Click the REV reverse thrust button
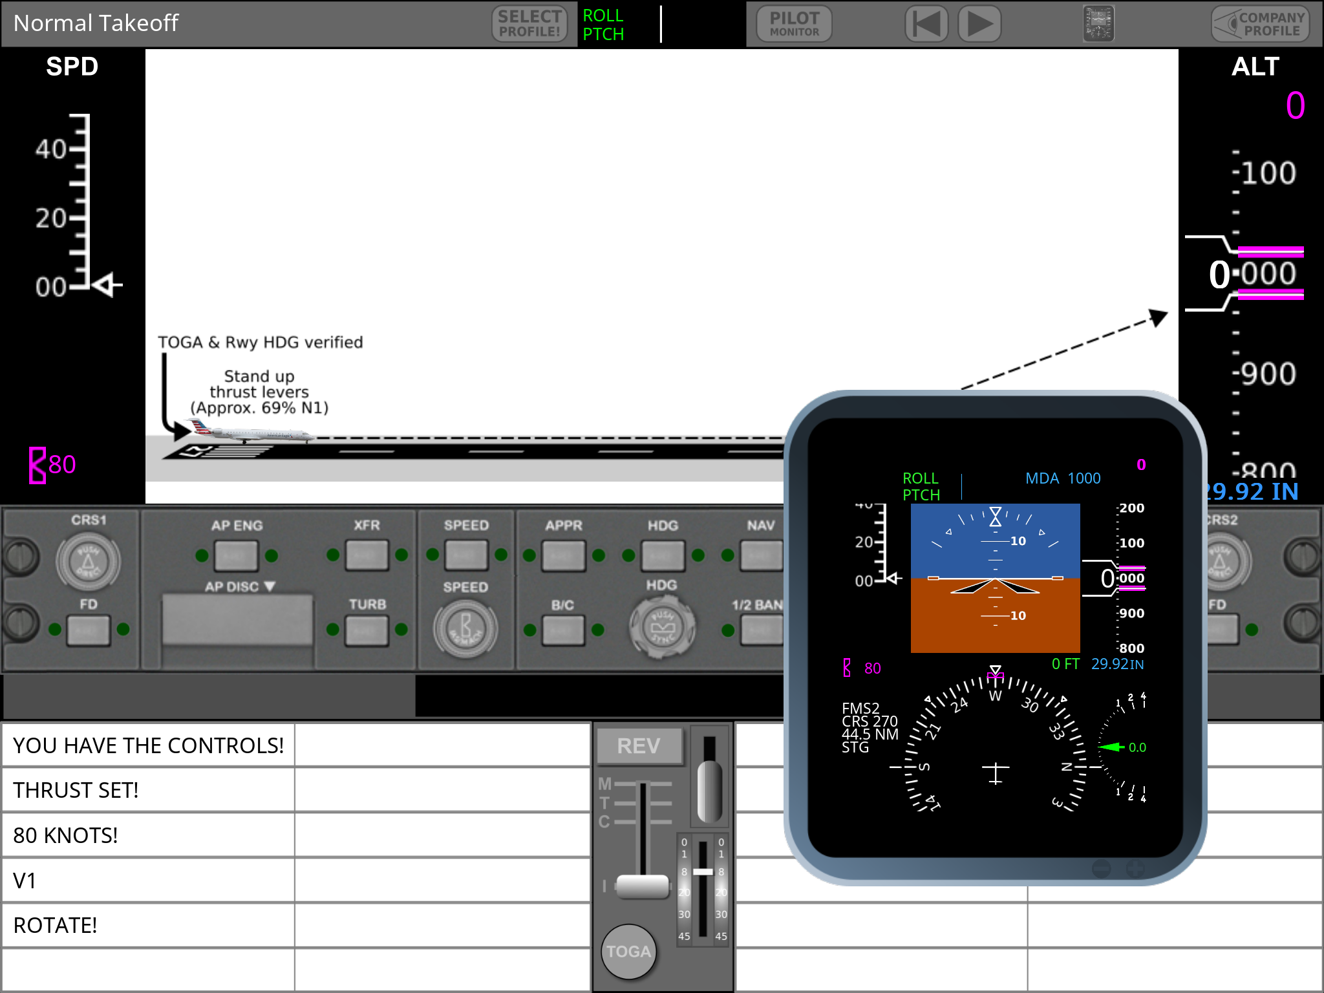The image size is (1324, 993). coord(639,746)
